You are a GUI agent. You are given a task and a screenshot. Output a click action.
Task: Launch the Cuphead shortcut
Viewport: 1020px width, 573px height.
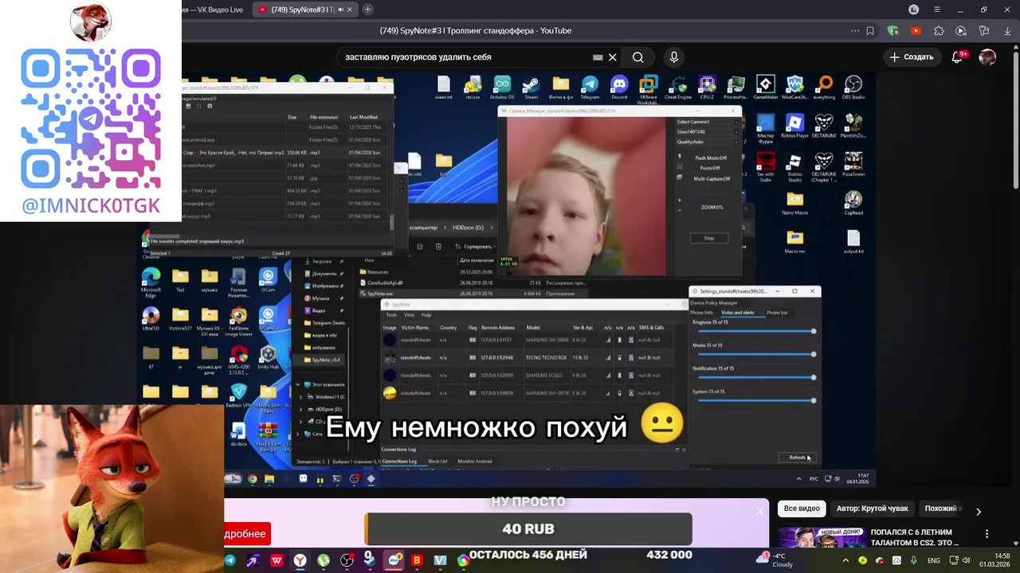tap(853, 203)
